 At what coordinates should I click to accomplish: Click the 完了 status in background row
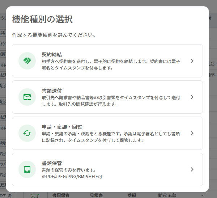click(x=35, y=195)
